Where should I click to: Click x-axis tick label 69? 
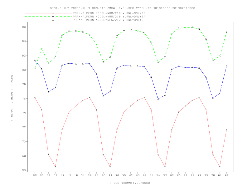[x=192, y=175]
